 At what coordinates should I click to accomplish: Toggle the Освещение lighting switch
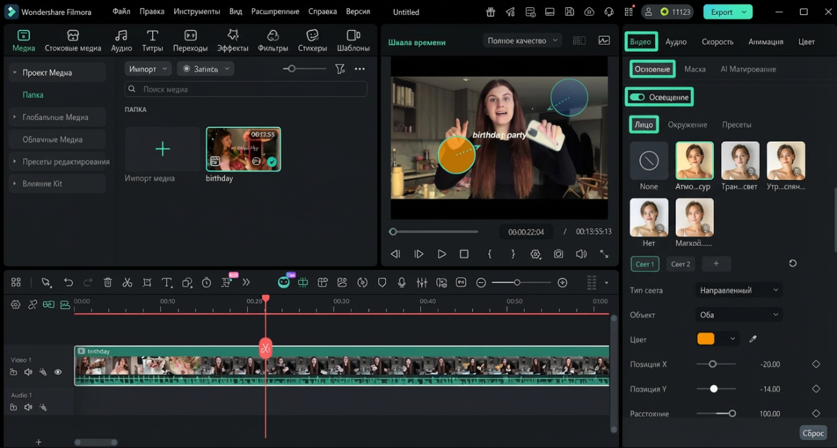[638, 97]
